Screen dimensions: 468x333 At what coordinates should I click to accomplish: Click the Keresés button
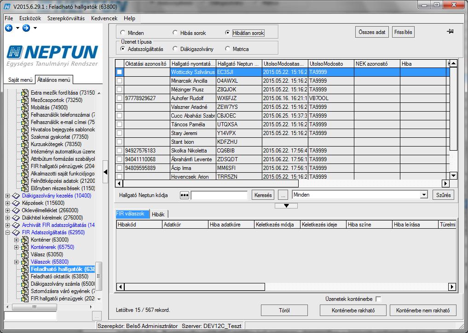coord(263,195)
